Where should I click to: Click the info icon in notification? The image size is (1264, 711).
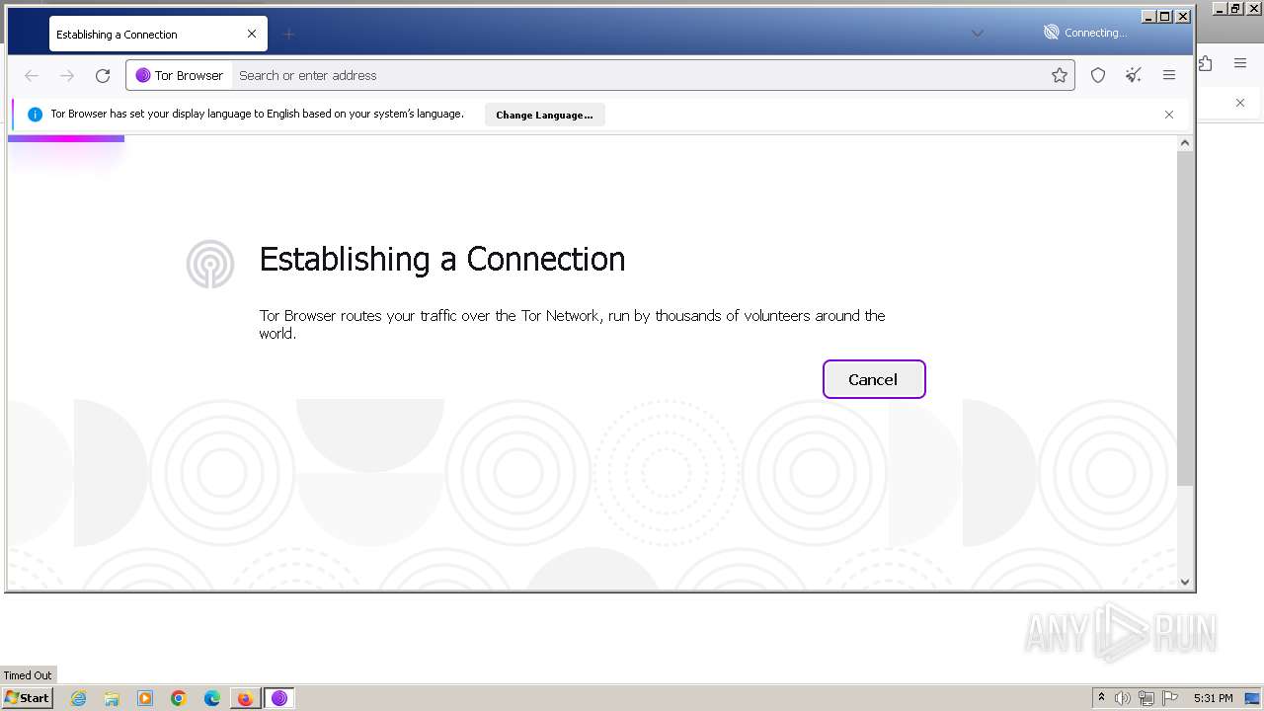[35, 115]
